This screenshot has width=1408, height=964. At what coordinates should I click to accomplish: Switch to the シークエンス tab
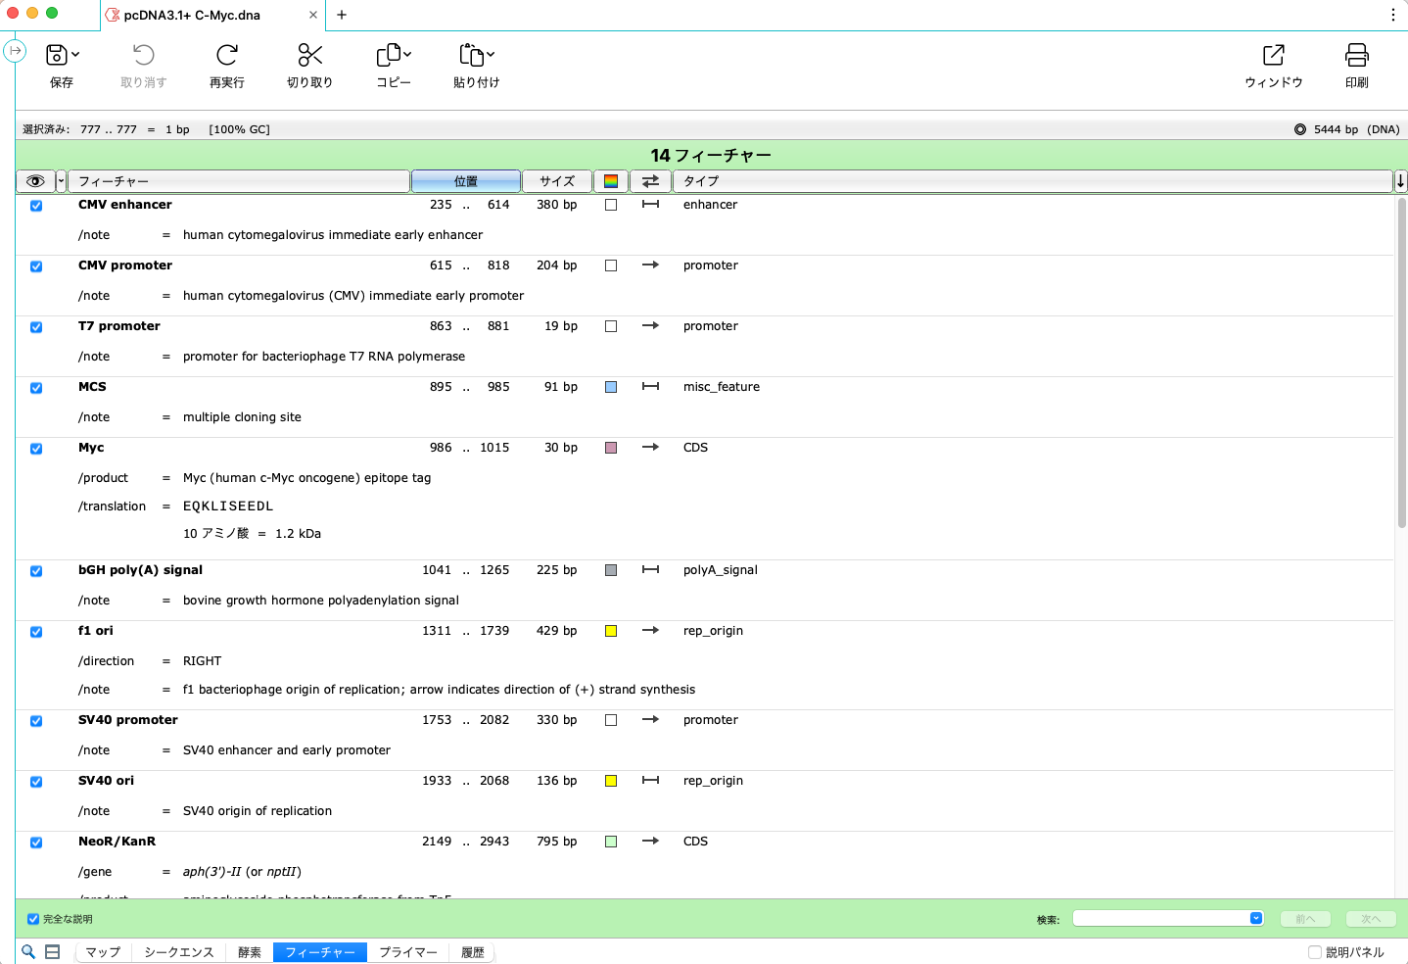click(x=178, y=952)
